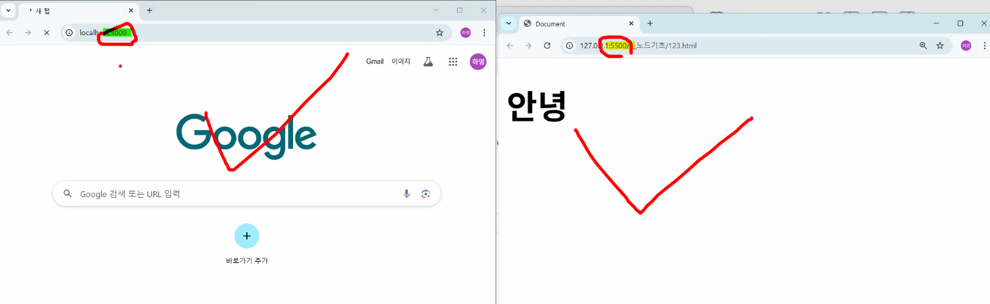Click the magnifier icon in the search box
The width and height of the screenshot is (990, 304).
click(x=67, y=194)
